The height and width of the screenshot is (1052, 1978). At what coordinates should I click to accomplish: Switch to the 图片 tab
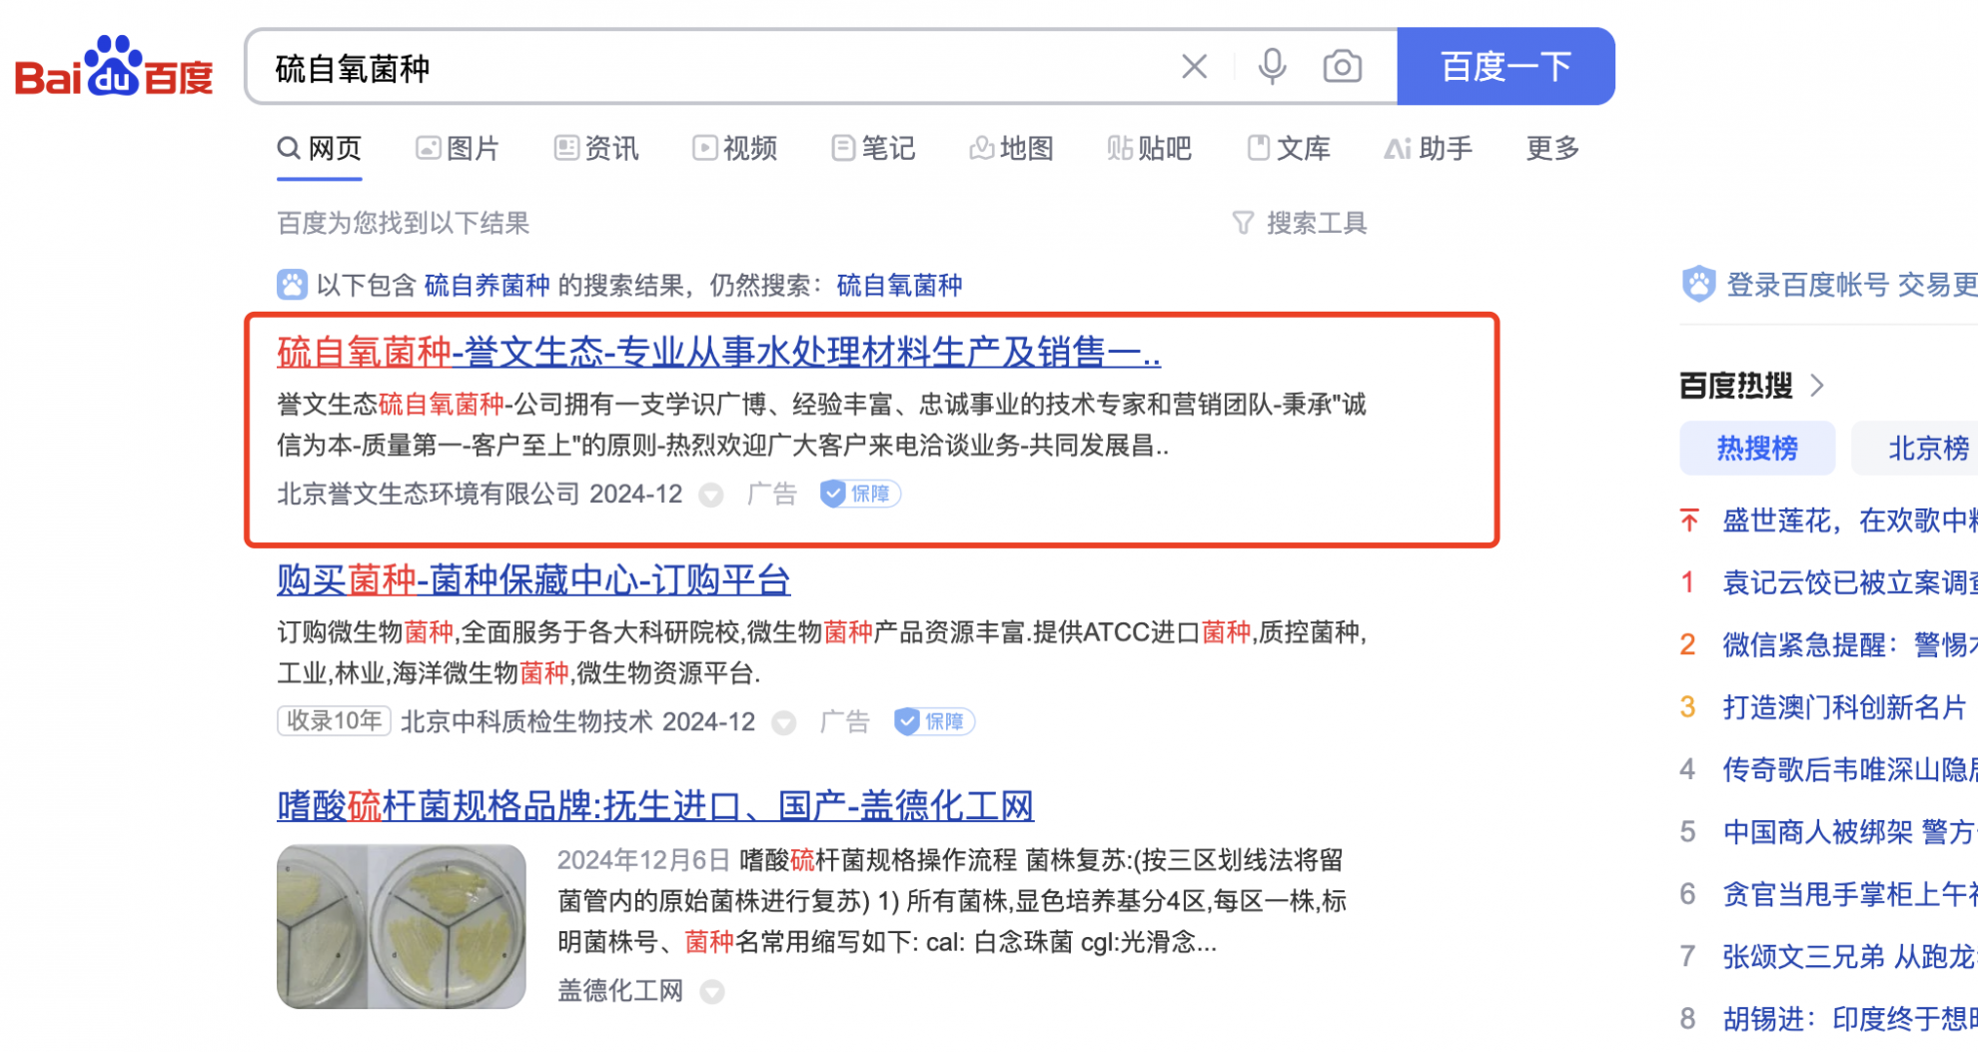pos(458,149)
